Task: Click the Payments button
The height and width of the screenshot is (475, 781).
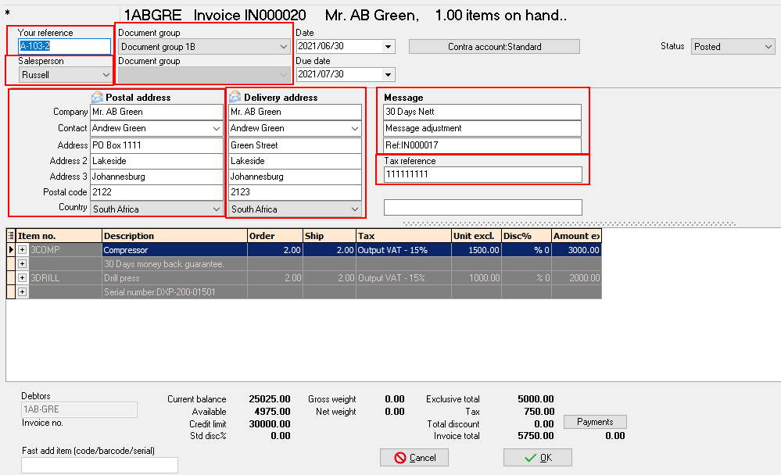Action: click(595, 422)
